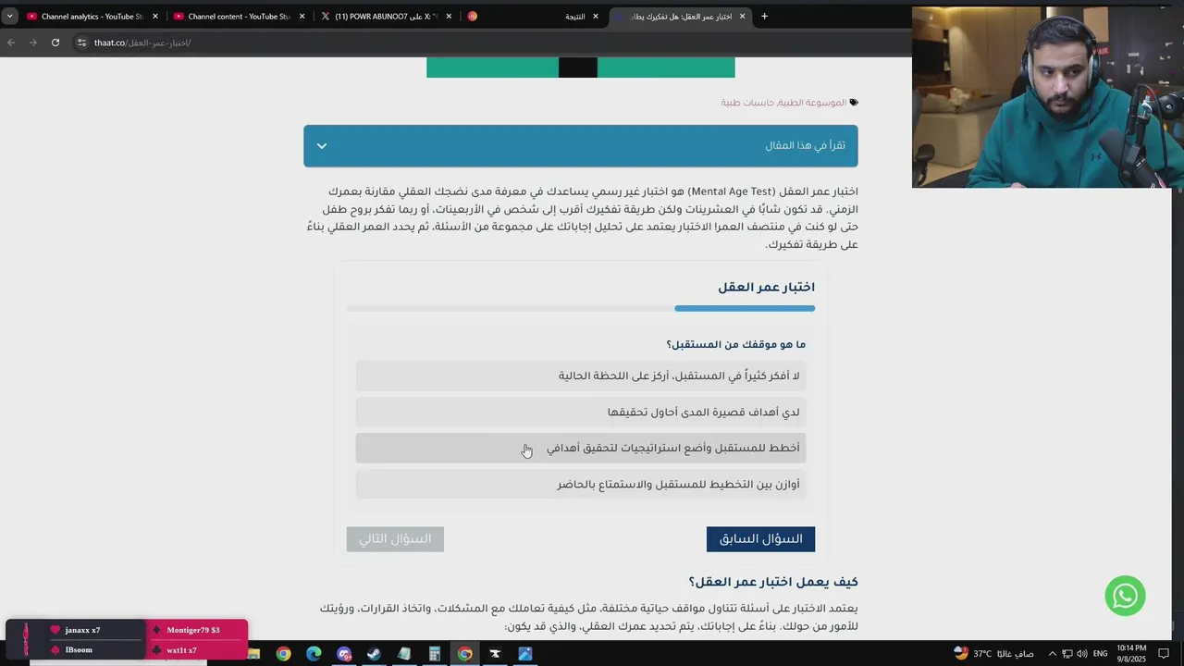Switch to Channel analytics YouTube Studio tab

(x=92, y=16)
